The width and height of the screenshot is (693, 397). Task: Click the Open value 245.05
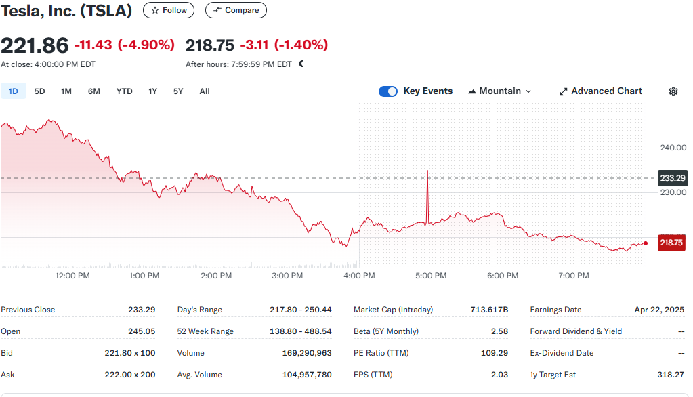coord(142,331)
